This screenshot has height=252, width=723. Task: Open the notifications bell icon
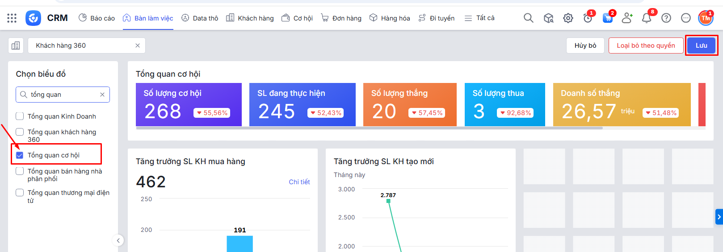646,18
